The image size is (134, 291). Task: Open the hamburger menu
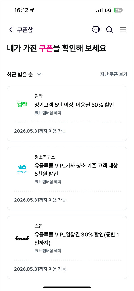pos(123,30)
